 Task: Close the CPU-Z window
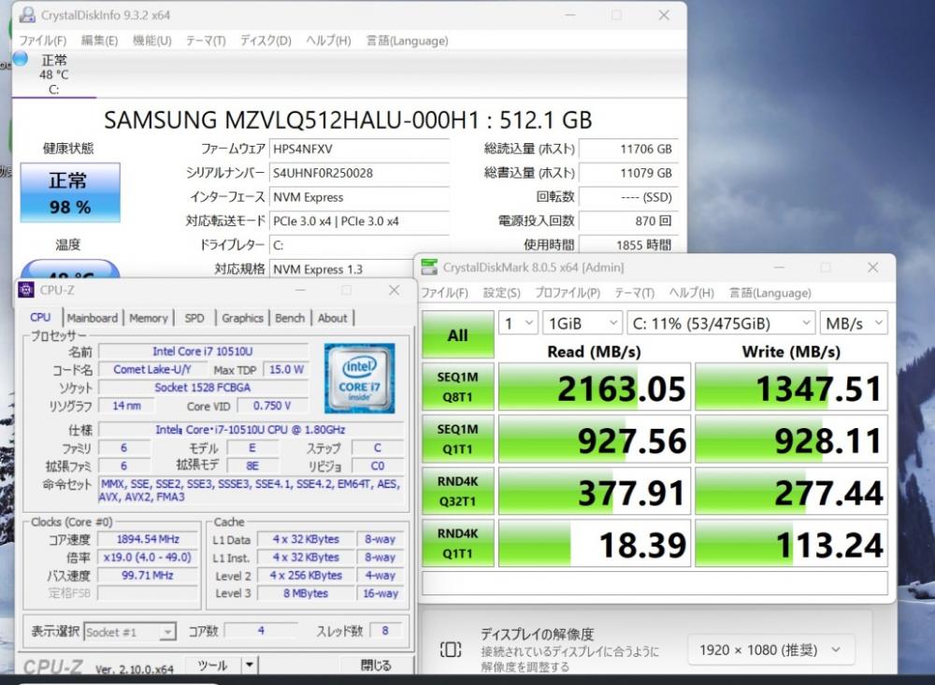coord(395,290)
